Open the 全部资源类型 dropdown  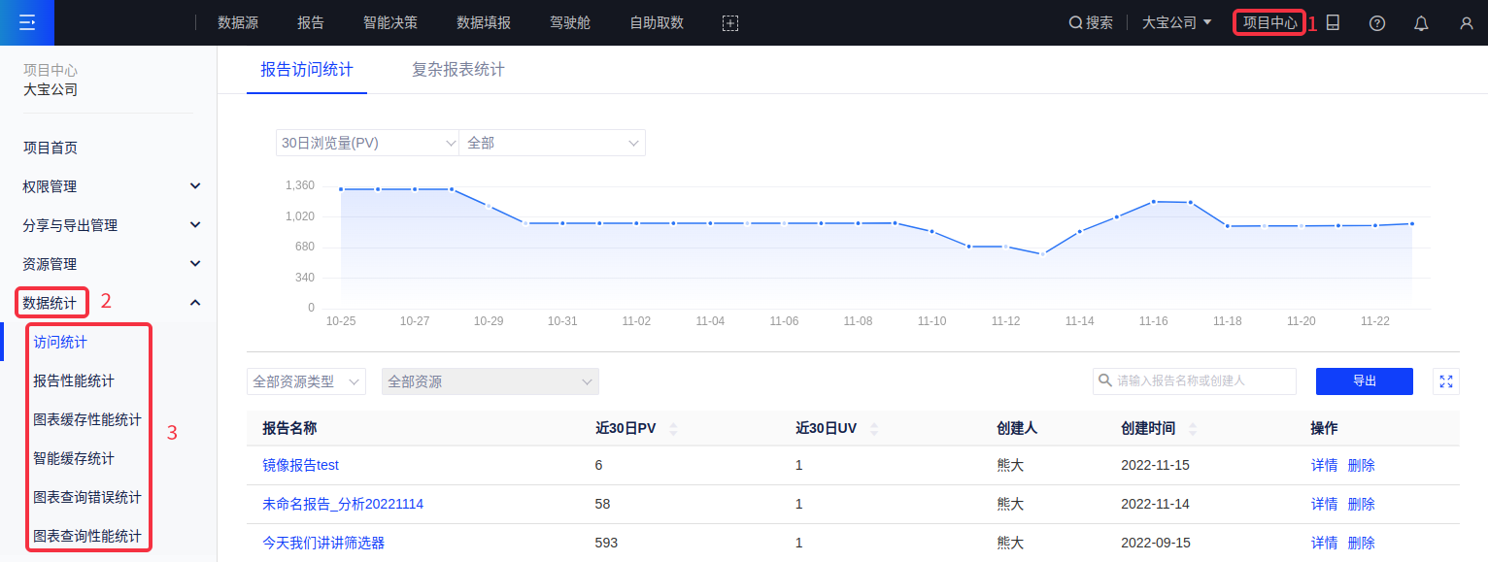coord(306,381)
